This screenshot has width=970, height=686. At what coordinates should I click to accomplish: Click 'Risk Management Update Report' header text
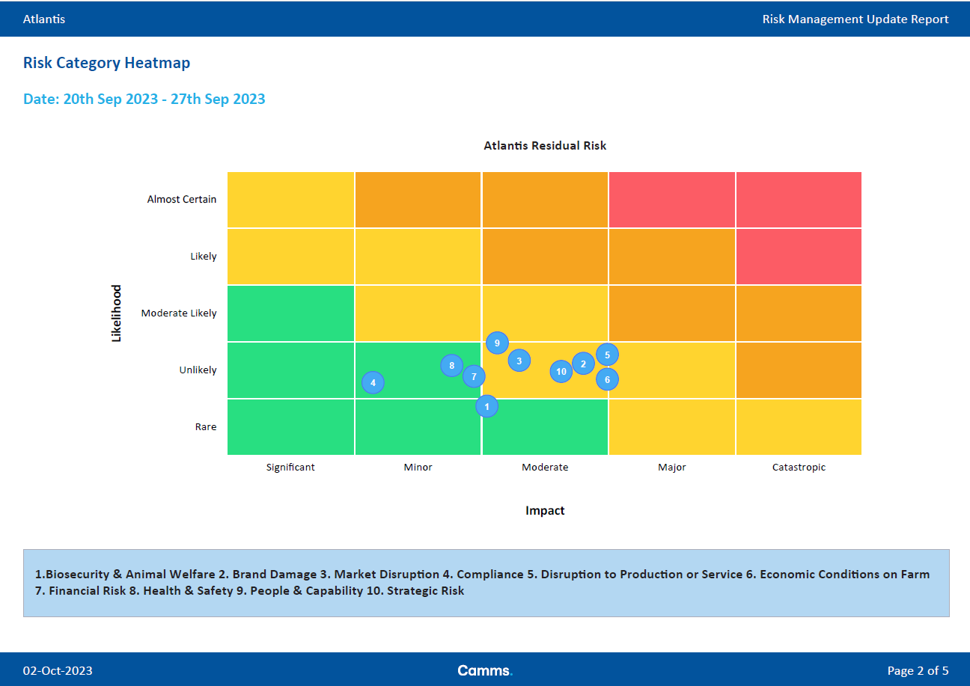coord(855,19)
